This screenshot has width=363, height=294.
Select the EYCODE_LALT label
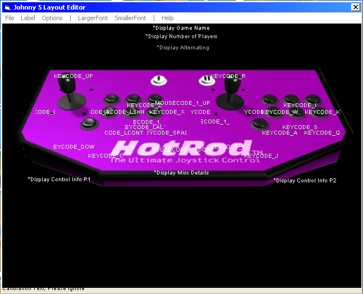pos(144,127)
